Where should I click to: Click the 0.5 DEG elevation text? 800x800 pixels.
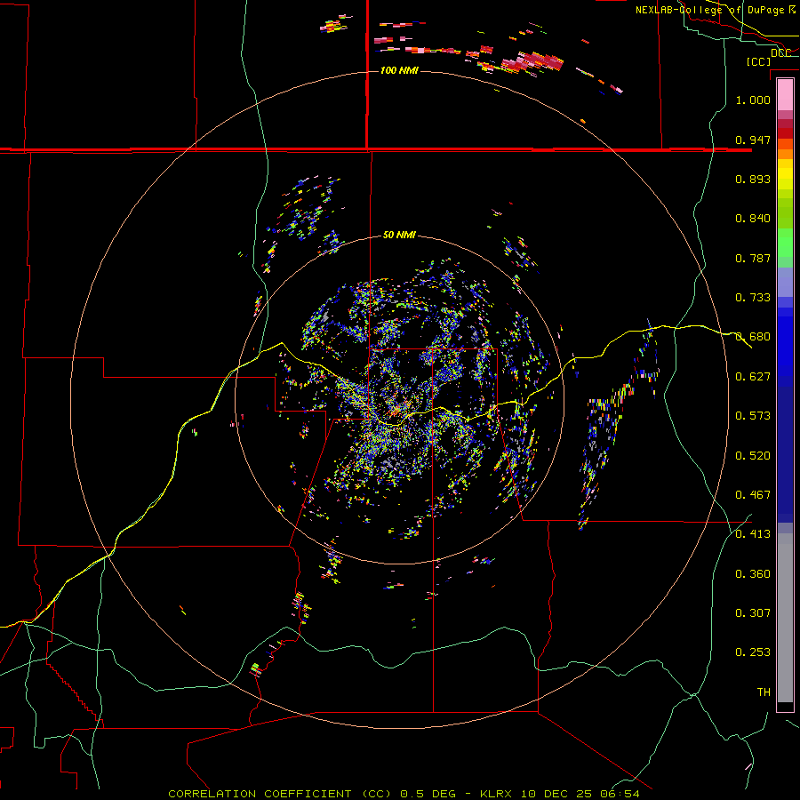coord(428,794)
